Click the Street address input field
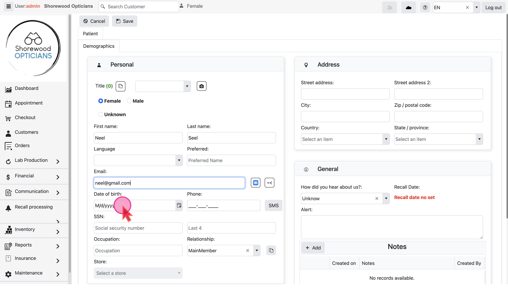This screenshot has height=291, width=508. pyautogui.click(x=345, y=94)
